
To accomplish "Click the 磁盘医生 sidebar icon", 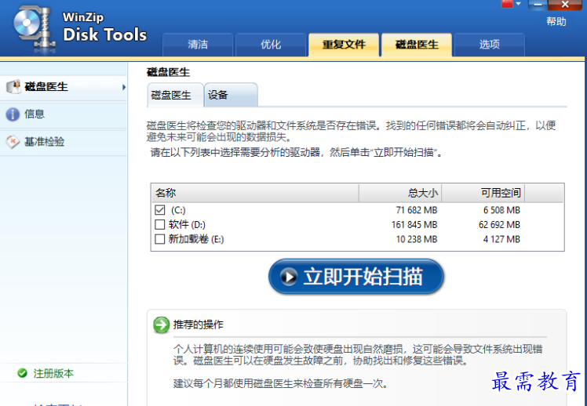I will pos(14,87).
